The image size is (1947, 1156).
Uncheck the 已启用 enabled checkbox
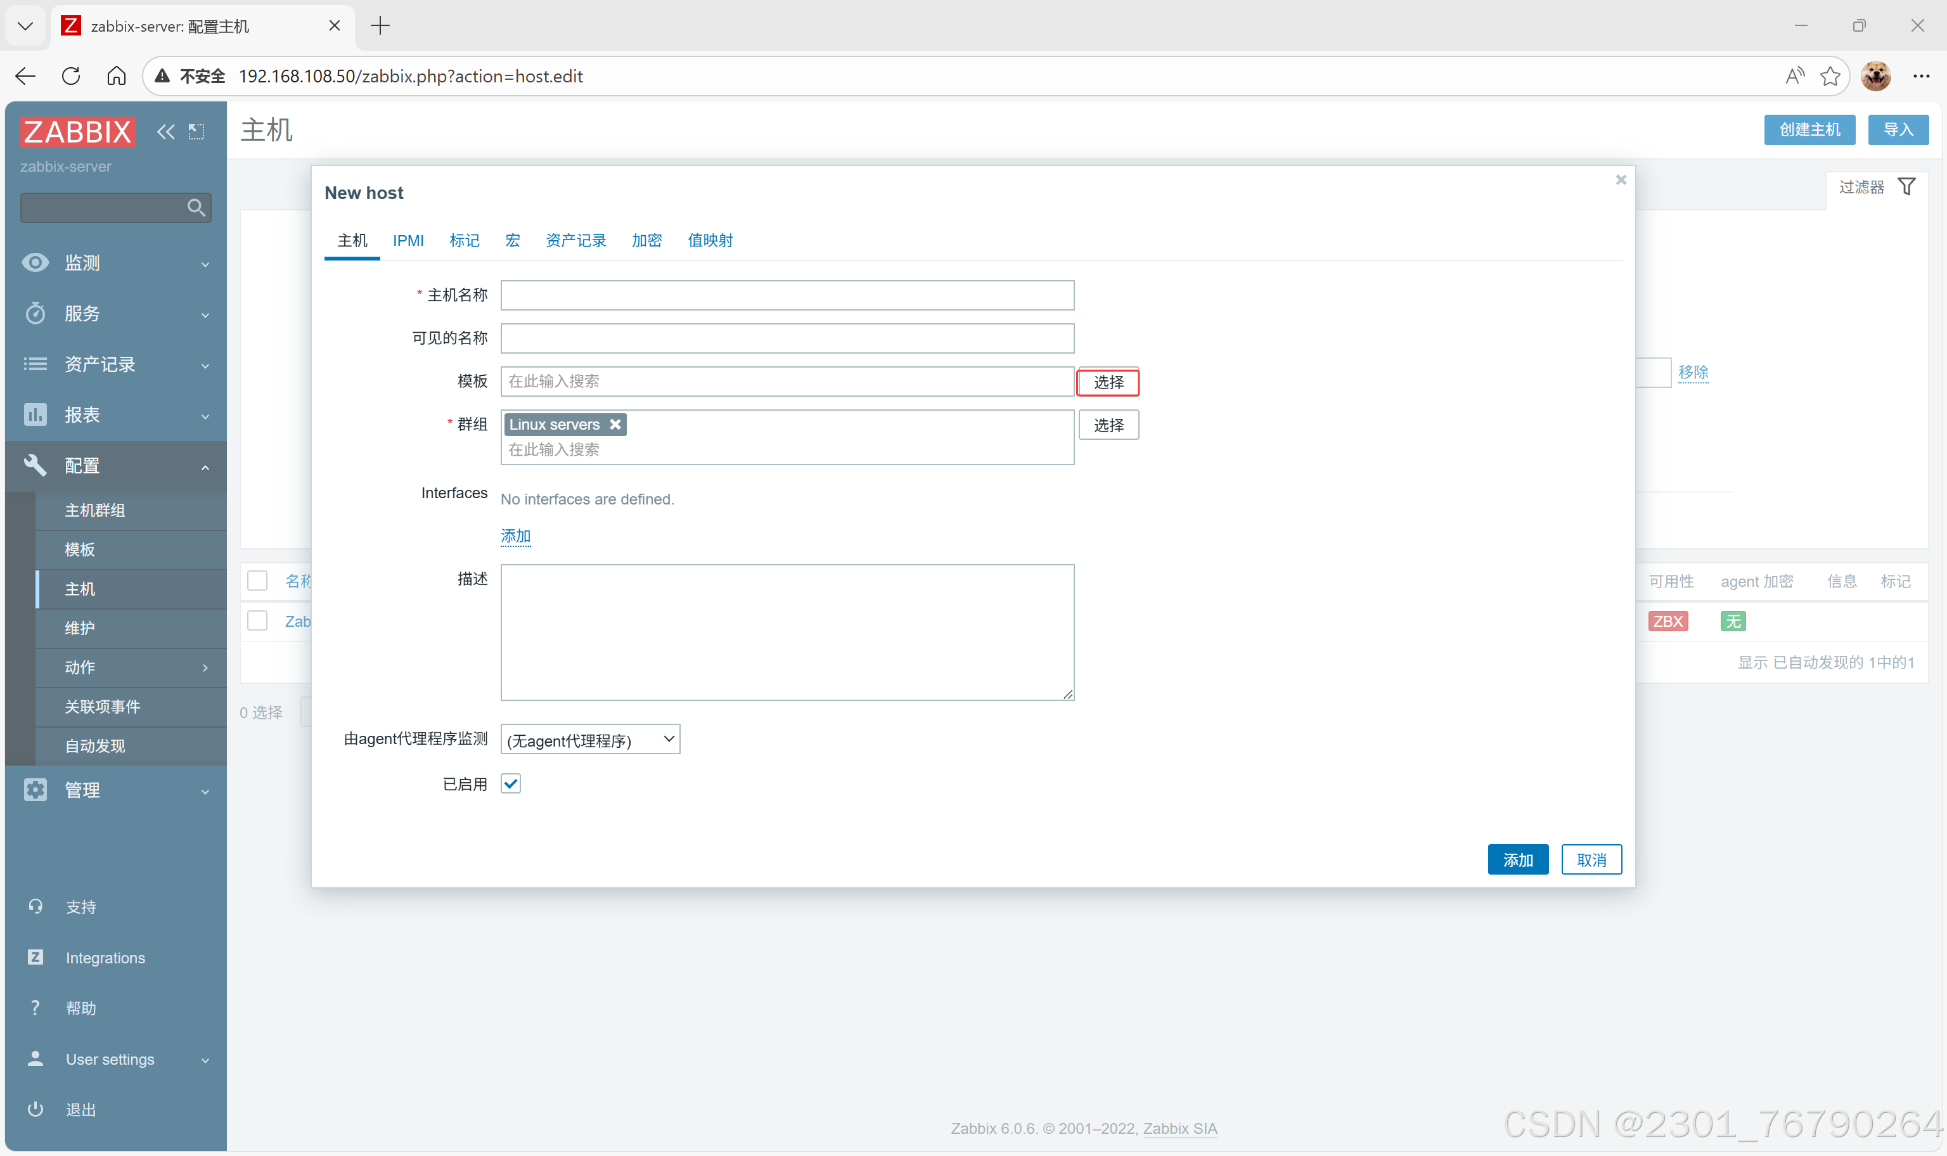[511, 783]
